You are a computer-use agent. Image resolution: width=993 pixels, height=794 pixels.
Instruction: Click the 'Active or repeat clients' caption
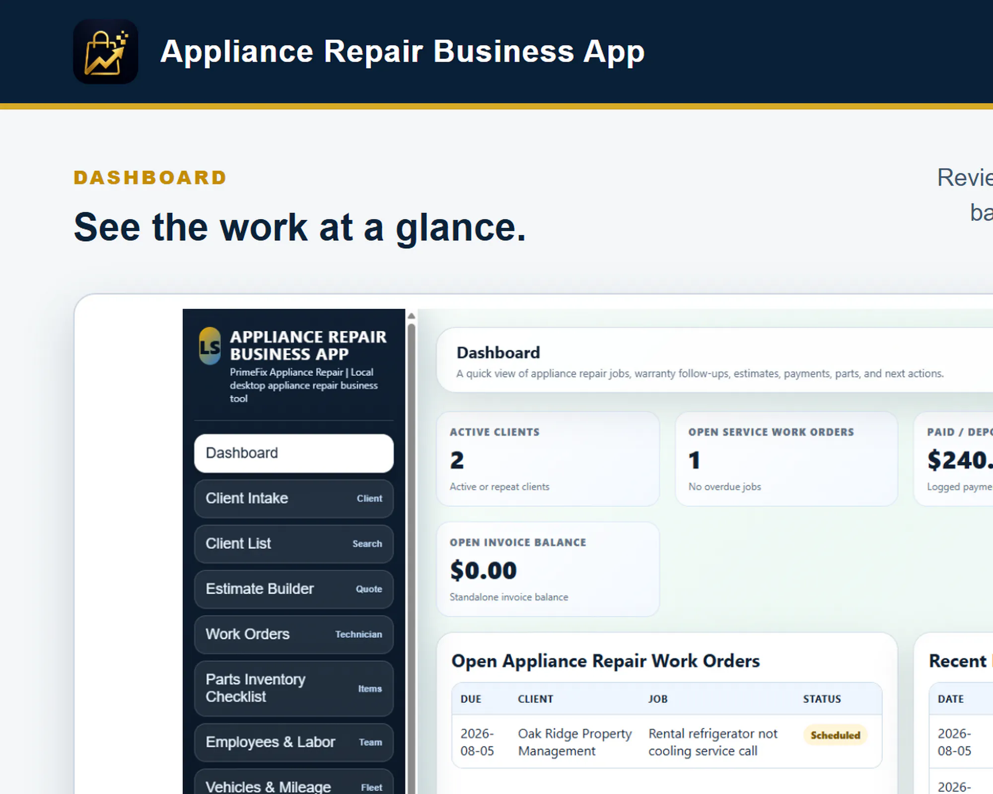499,487
